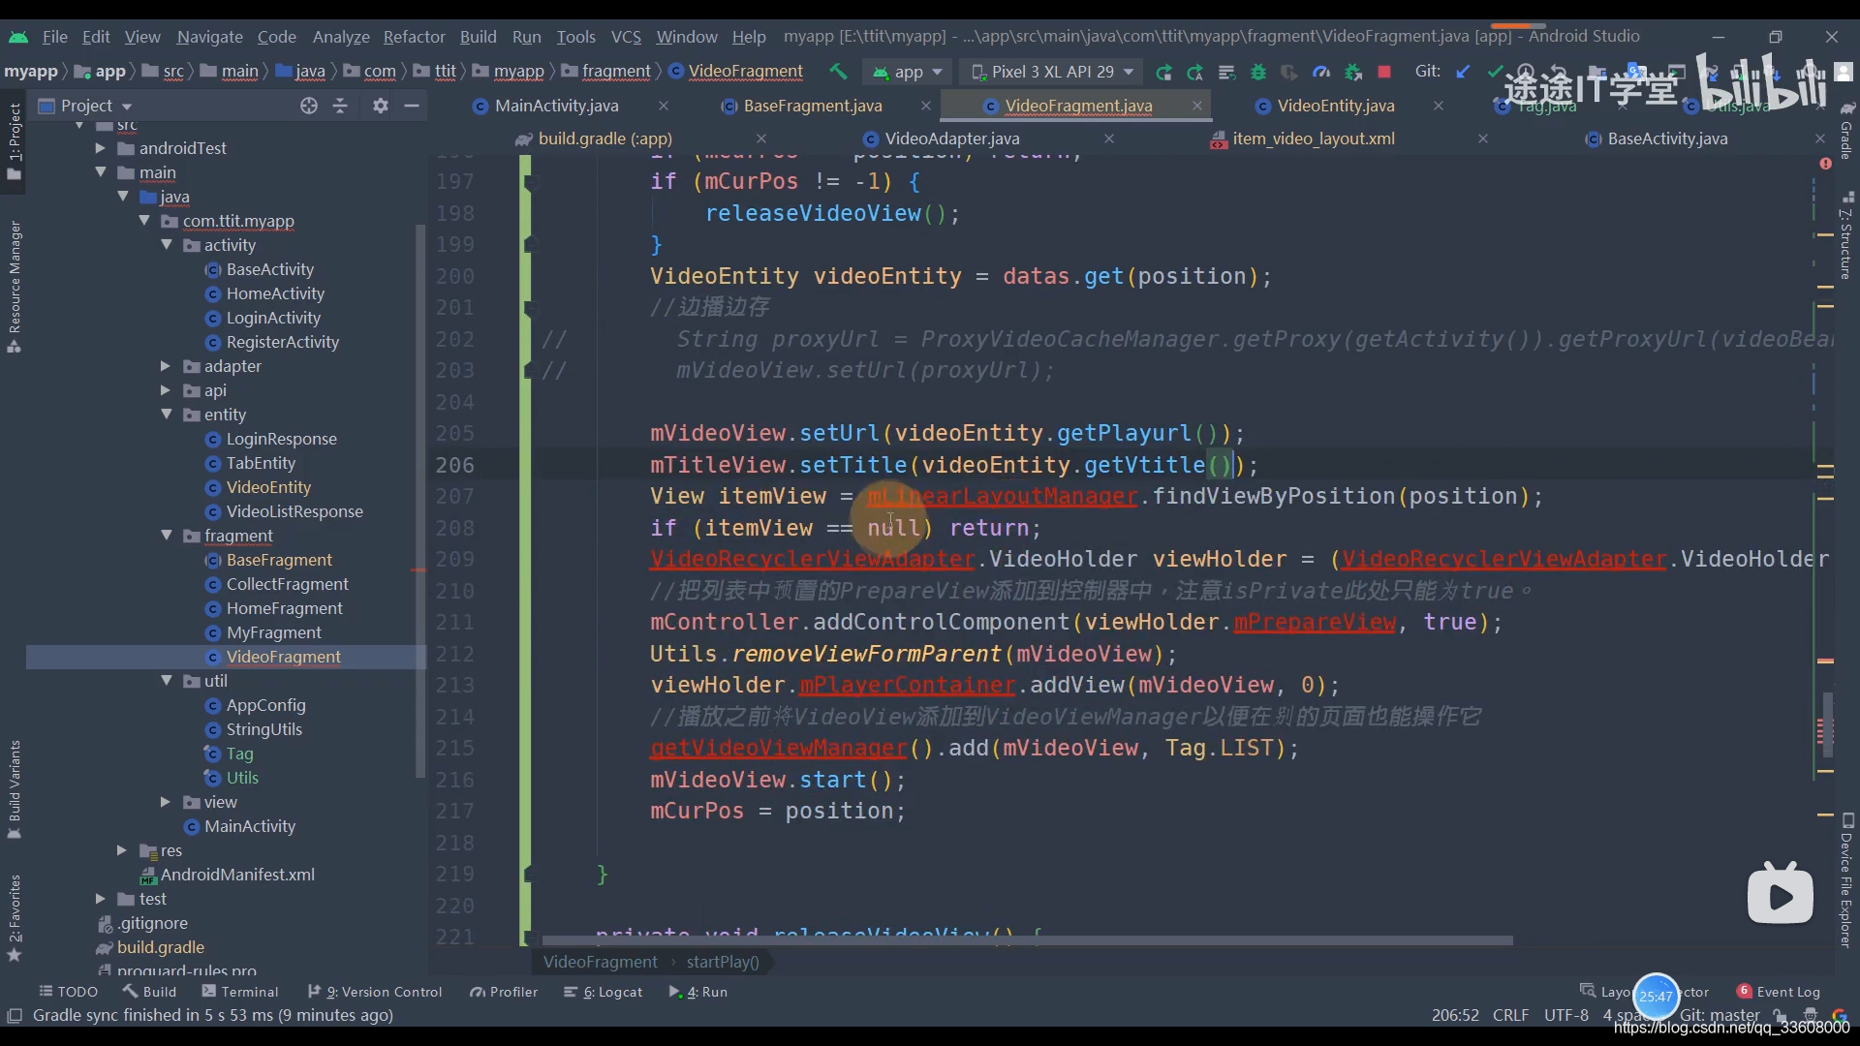Collapse the activity package
1860x1046 pixels.
coord(166,245)
